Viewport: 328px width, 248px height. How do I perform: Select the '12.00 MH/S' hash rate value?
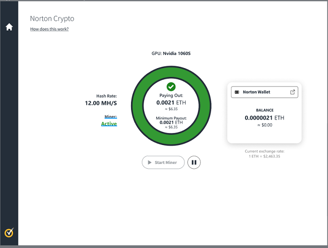click(x=101, y=103)
